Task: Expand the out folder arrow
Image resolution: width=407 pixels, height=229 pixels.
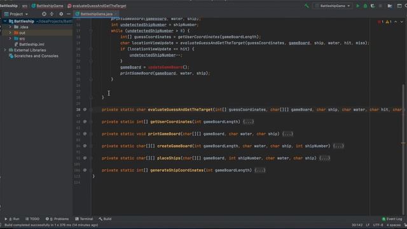Action: 10,32
